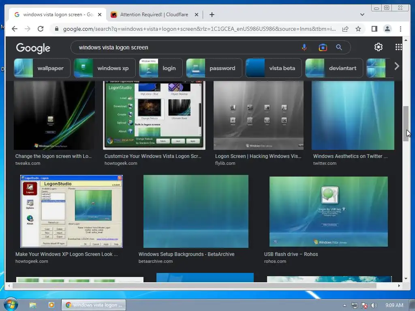This screenshot has width=415, height=311.
Task: Open 'Logon Screen | Hacking Windows Vis...' link
Action: click(258, 156)
